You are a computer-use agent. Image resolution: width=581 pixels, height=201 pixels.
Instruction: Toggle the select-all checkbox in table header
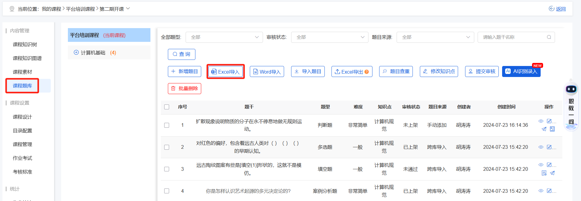click(167, 107)
